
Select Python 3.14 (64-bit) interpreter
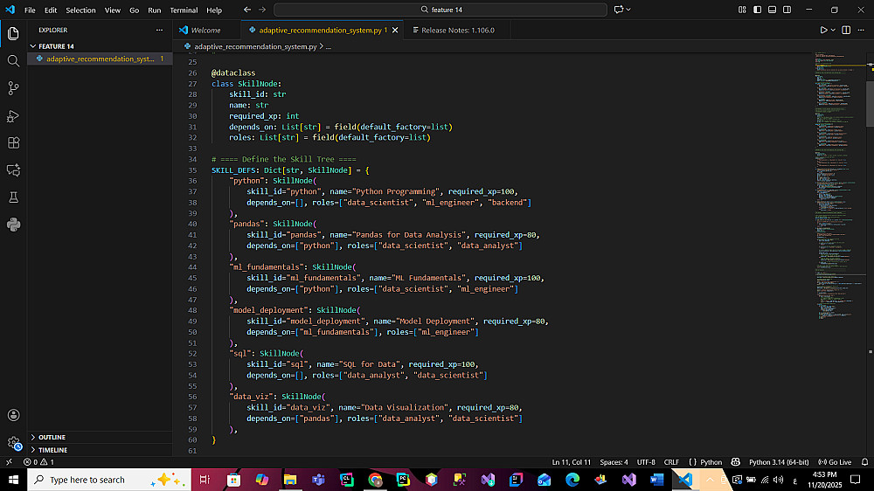pyautogui.click(x=779, y=461)
